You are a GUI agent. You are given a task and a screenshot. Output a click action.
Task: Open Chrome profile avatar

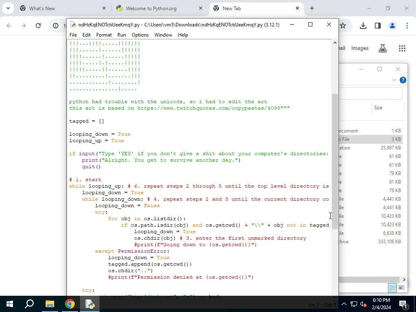392,26
